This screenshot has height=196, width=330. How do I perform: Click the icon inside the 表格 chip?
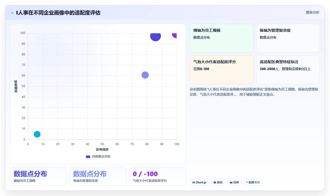214,183
